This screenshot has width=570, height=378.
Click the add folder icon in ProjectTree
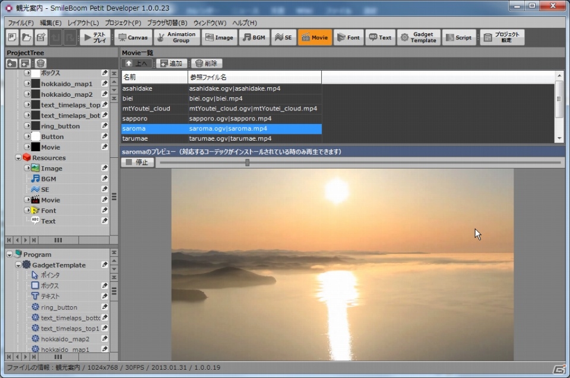pos(12,63)
